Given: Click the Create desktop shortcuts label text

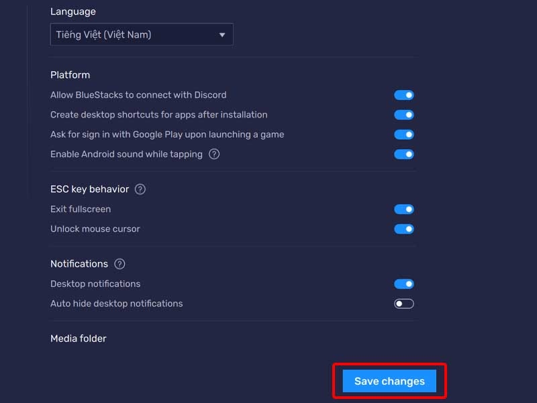Looking at the screenshot, I should 158,115.
